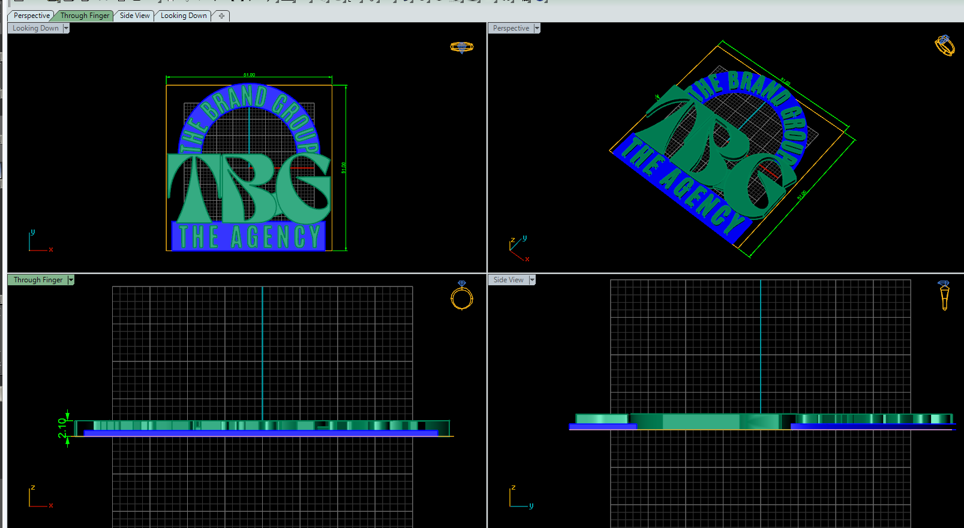This screenshot has width=964, height=528.
Task: Click the Side View viewport title label
Action: coord(508,280)
